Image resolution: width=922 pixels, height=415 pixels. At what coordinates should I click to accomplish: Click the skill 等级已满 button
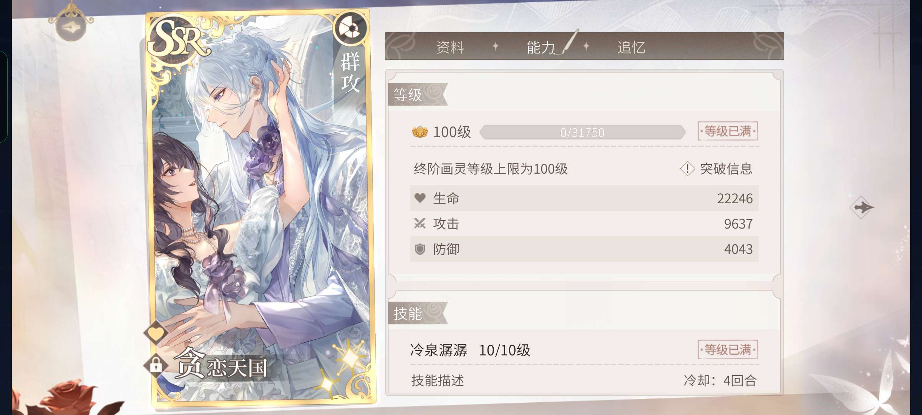pyautogui.click(x=728, y=350)
